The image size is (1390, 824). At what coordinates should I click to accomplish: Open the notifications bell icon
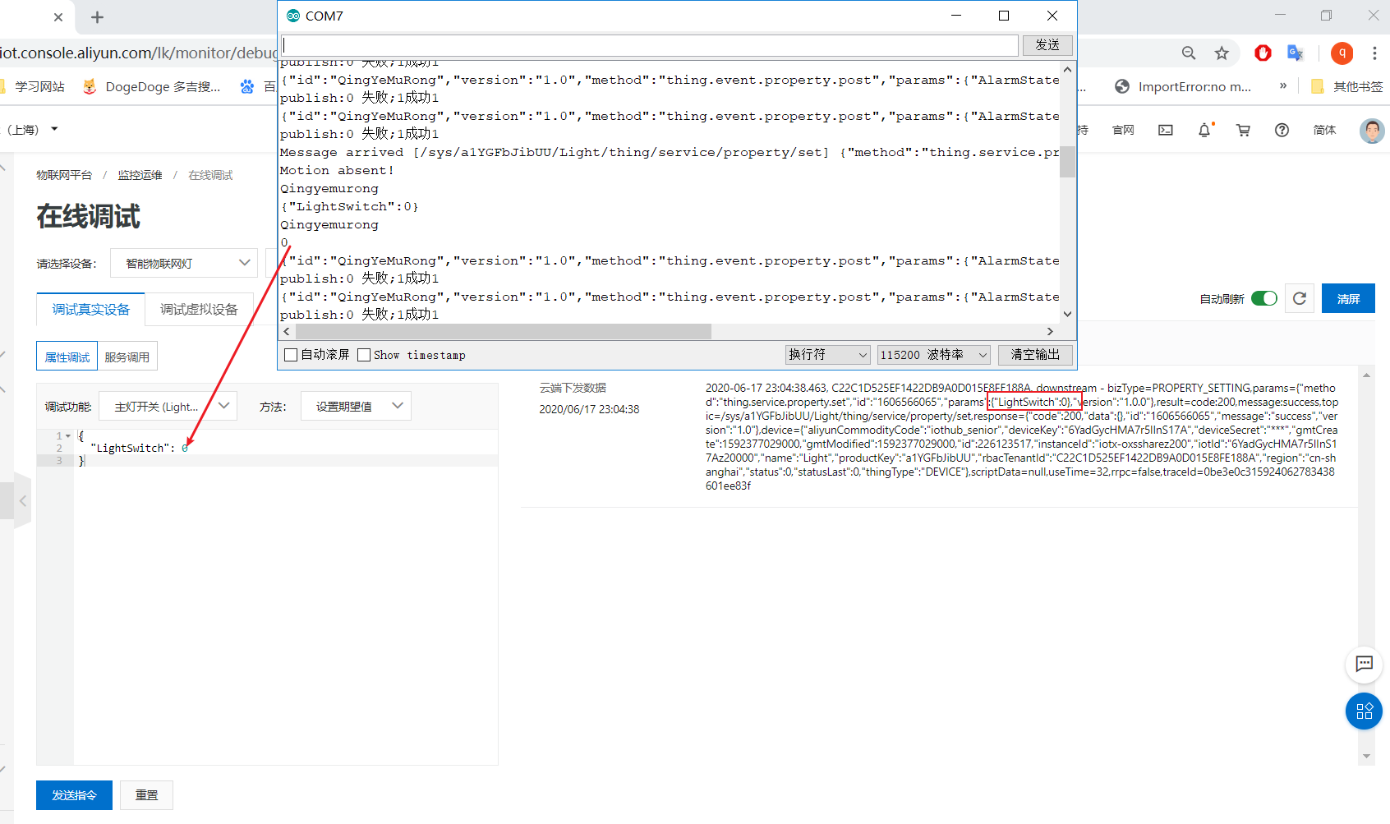(1204, 130)
